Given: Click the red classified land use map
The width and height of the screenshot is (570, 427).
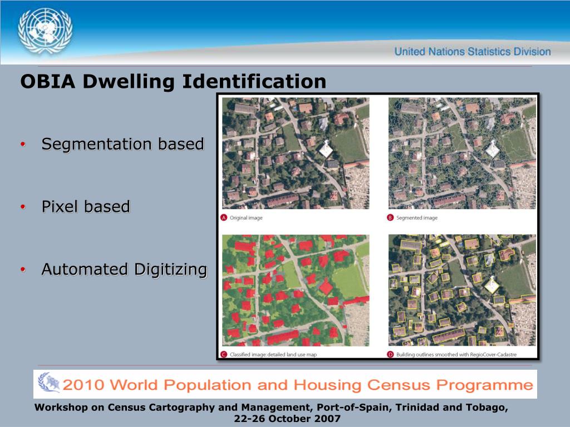Looking at the screenshot, I should [296, 290].
